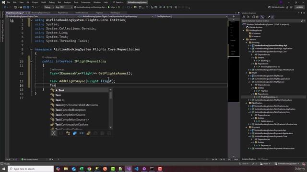Toggle the blue structures IntelliSense filter

click(x=75, y=133)
